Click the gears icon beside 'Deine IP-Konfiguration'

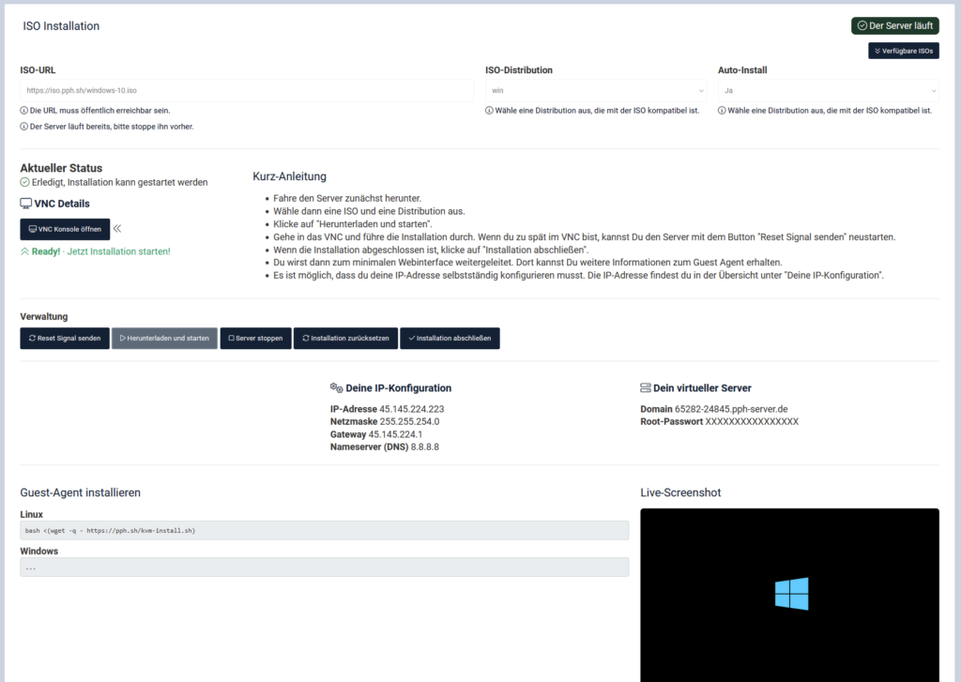coord(337,387)
